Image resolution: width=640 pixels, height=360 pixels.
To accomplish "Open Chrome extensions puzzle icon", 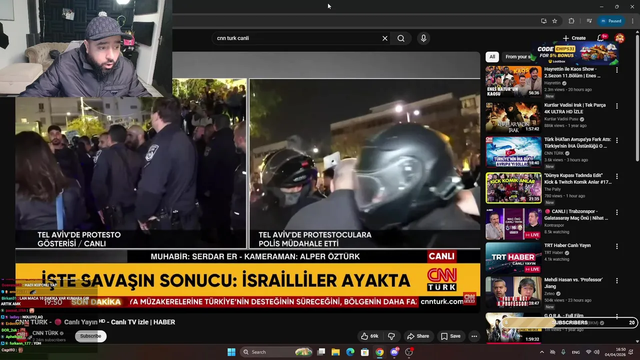I will coord(571,21).
